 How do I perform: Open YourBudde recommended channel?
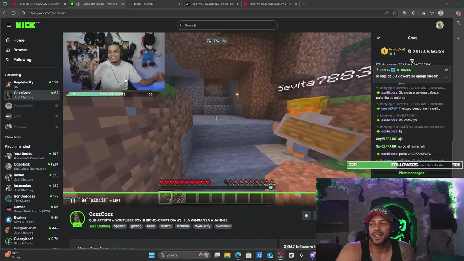[32, 156]
